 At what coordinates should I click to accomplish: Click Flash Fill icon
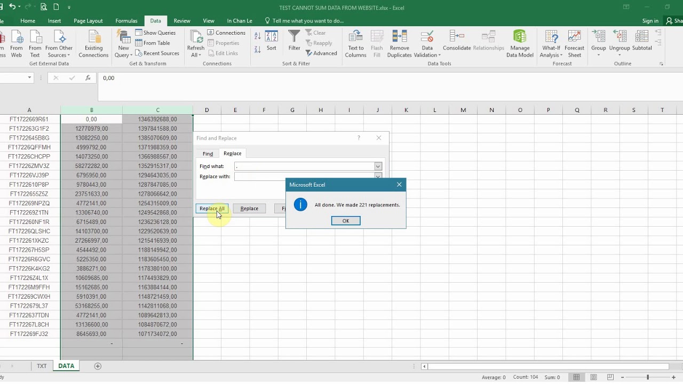[x=377, y=44]
